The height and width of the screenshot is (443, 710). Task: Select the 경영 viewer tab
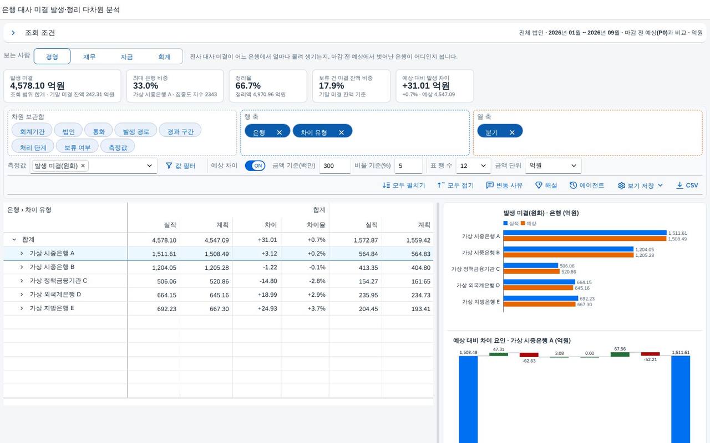(x=52, y=56)
